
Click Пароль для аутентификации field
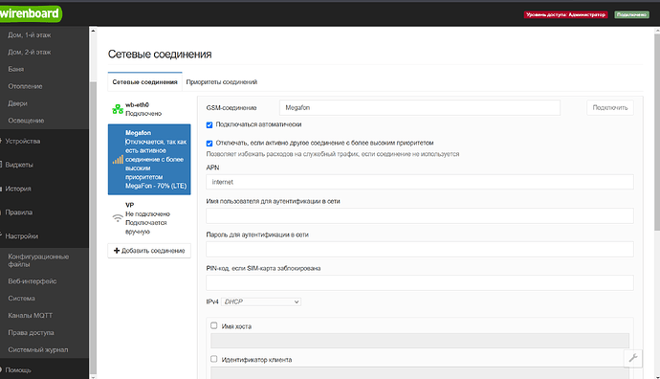pyautogui.click(x=420, y=249)
